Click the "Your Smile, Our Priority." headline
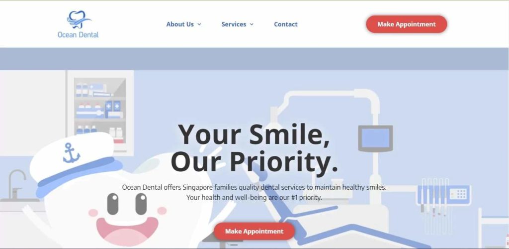Viewport: 509px width, 249px height. click(254, 148)
